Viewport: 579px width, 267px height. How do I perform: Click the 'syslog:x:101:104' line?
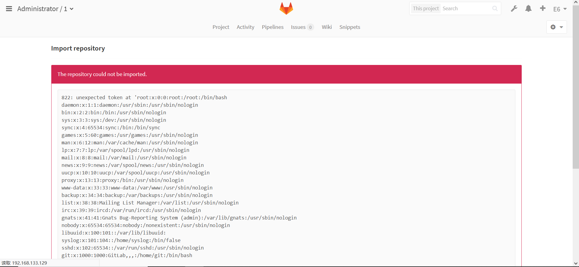(121, 240)
